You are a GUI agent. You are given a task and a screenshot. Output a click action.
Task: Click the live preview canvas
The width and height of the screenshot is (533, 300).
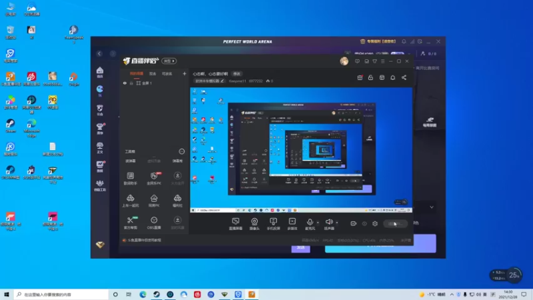pos(301,150)
